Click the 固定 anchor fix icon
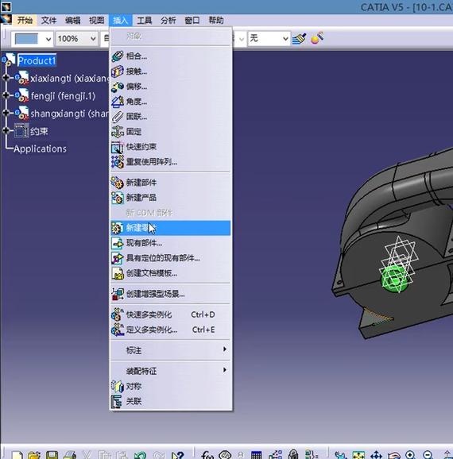 click(118, 132)
